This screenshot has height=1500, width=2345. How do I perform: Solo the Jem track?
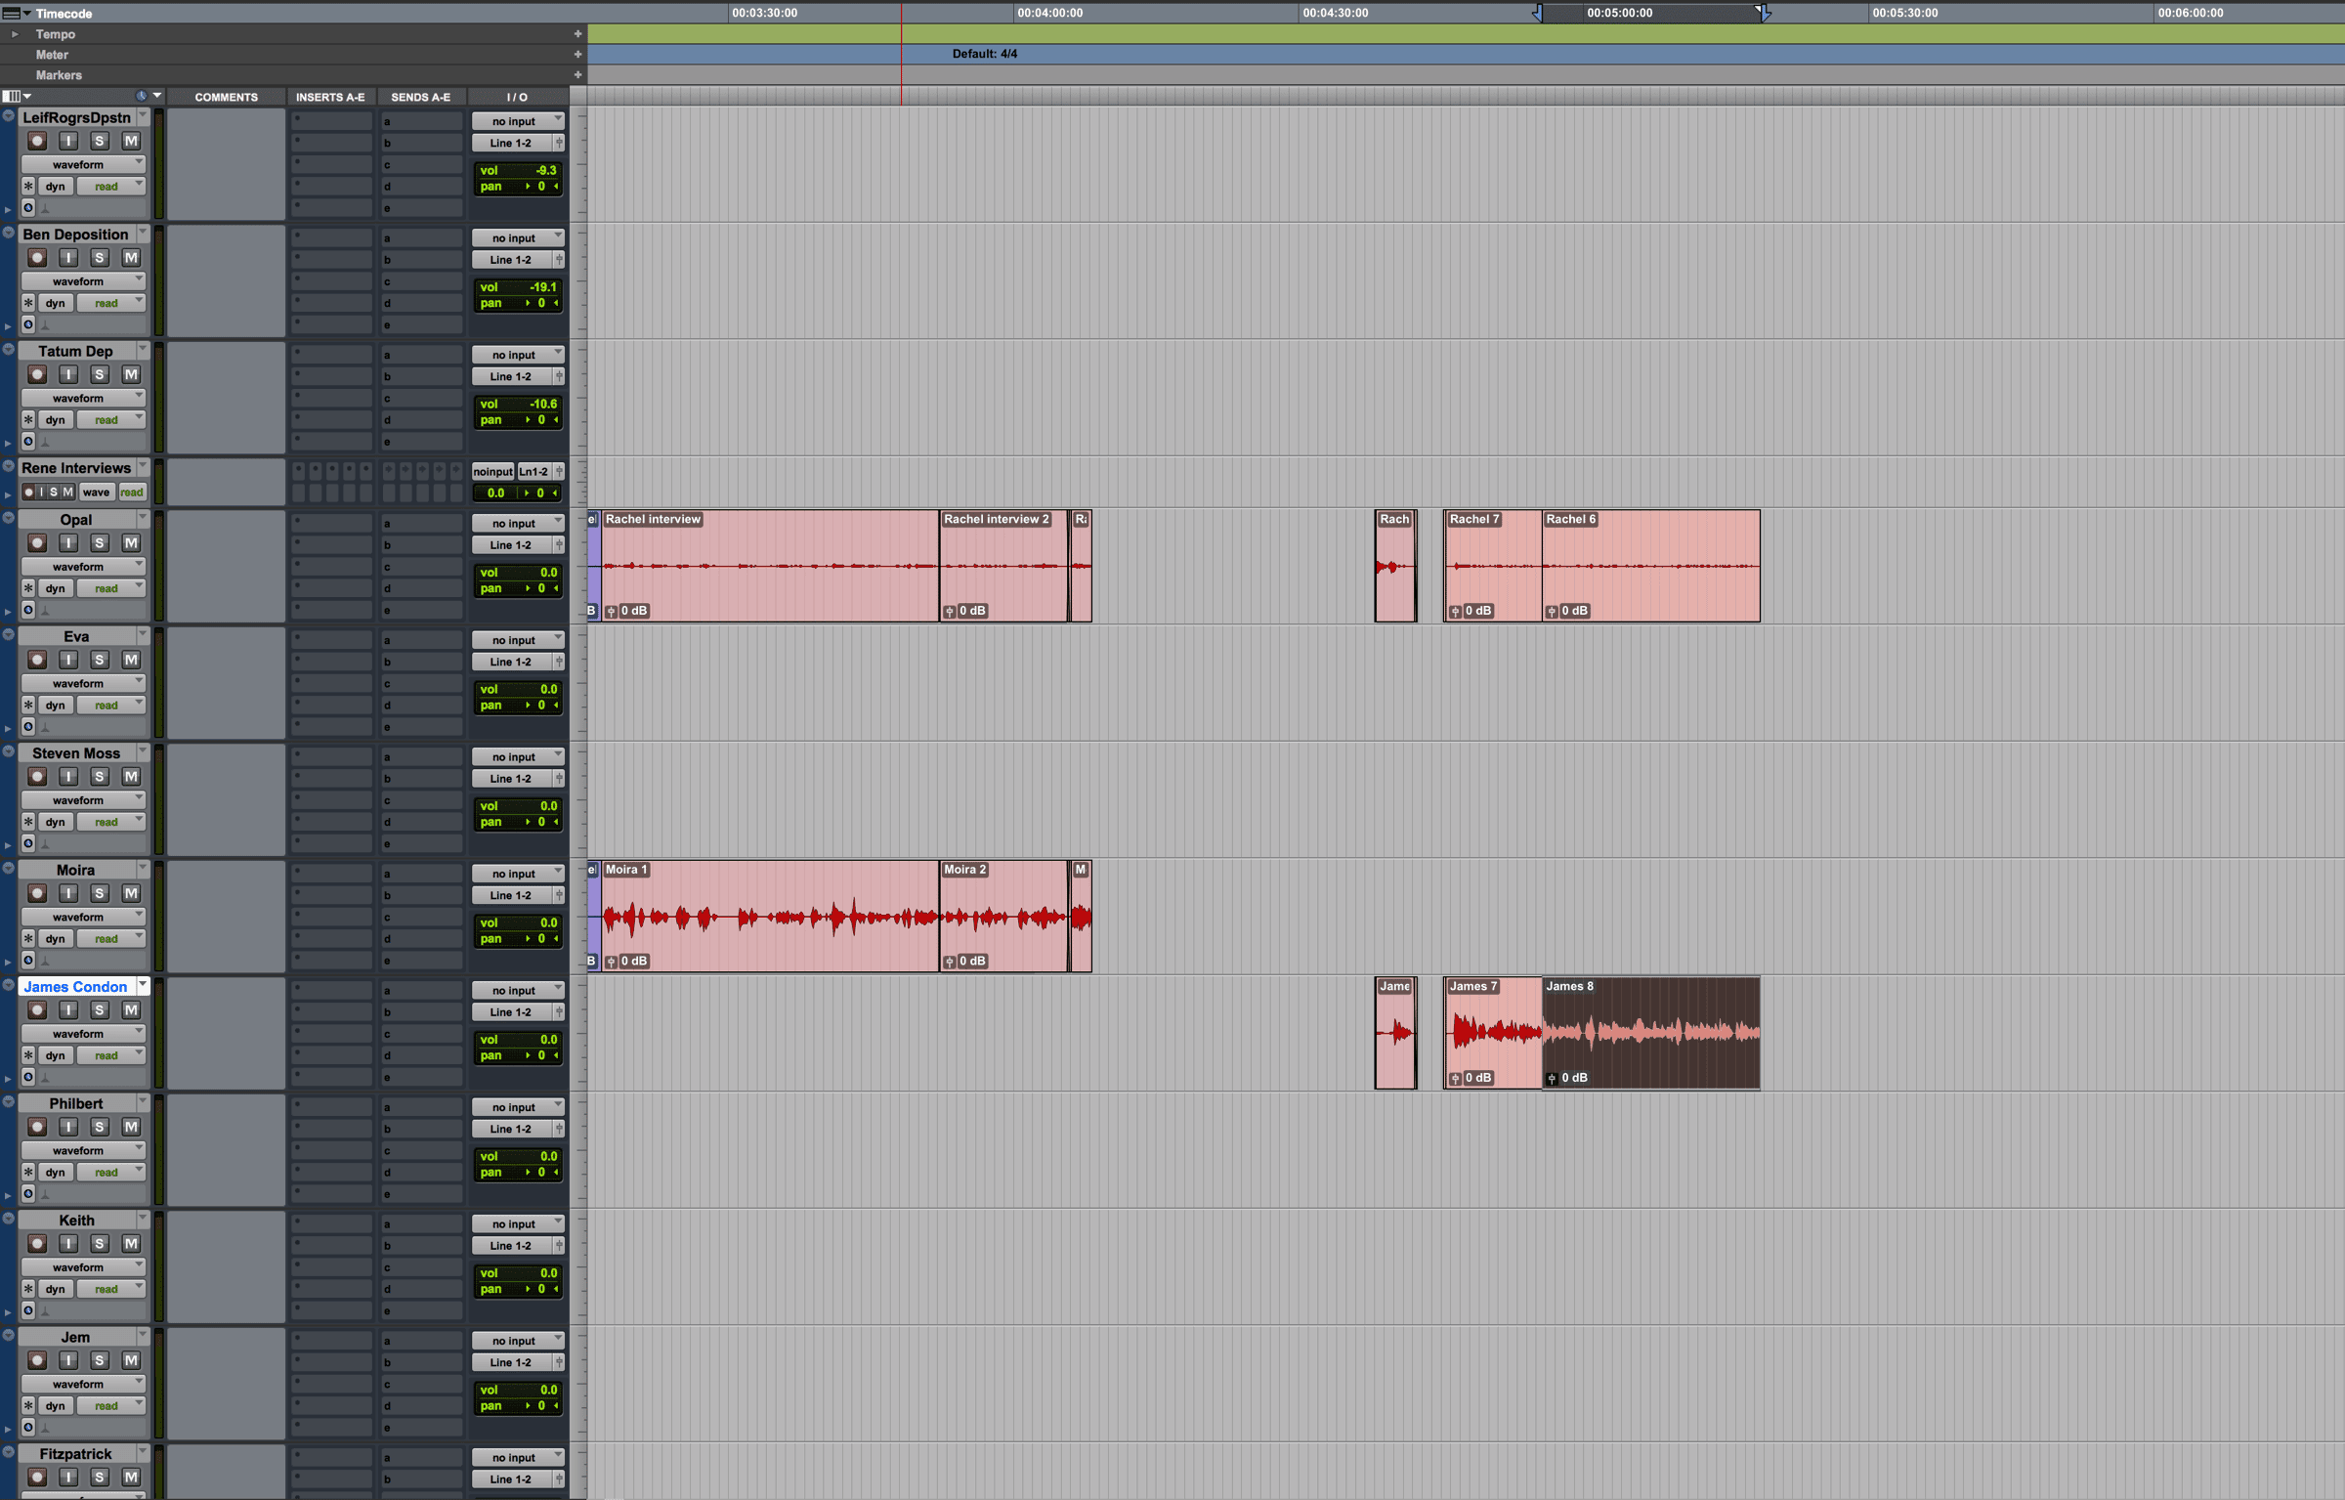click(100, 1360)
